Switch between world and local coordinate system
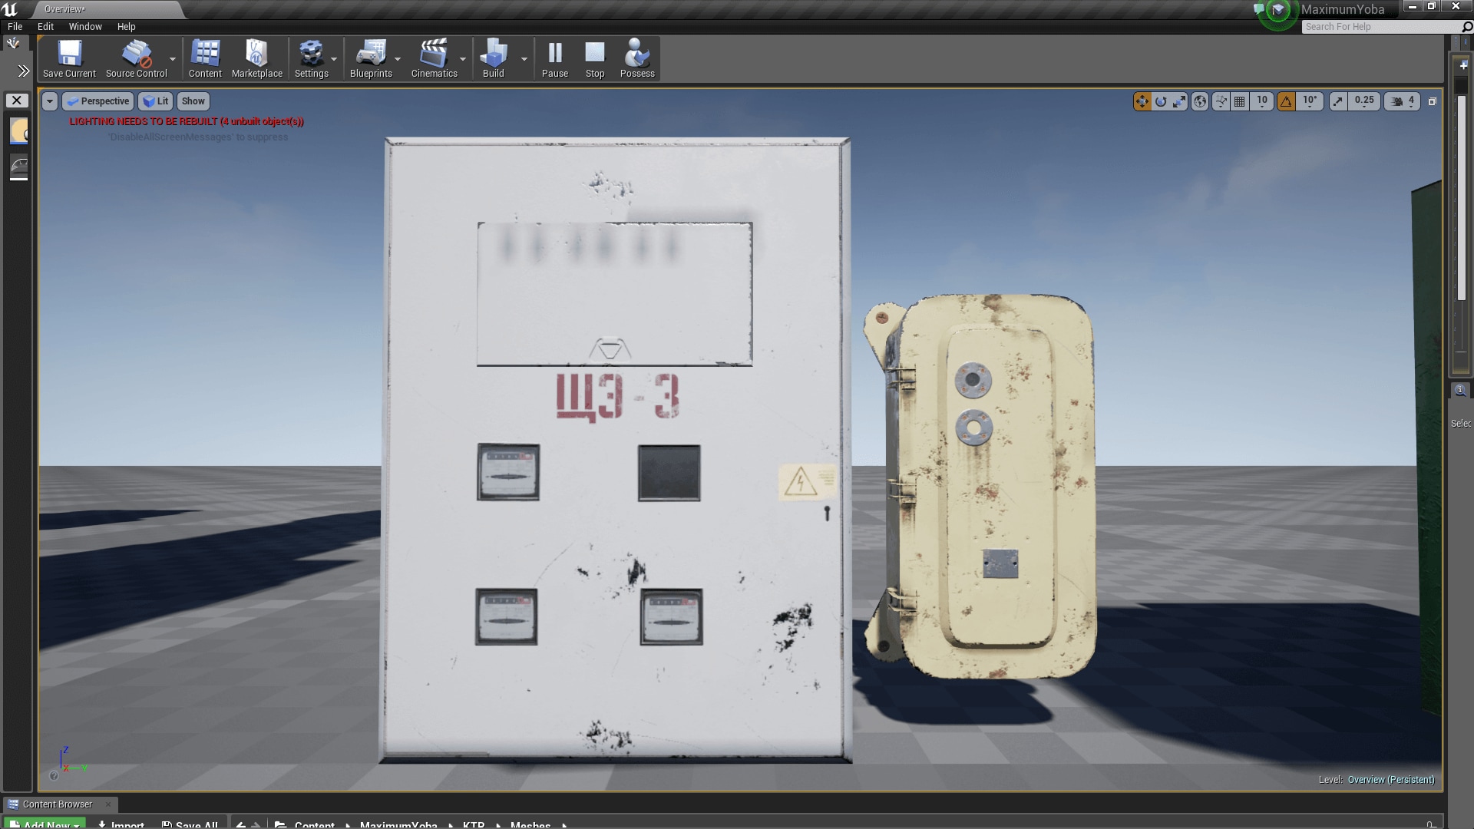 [x=1200, y=101]
